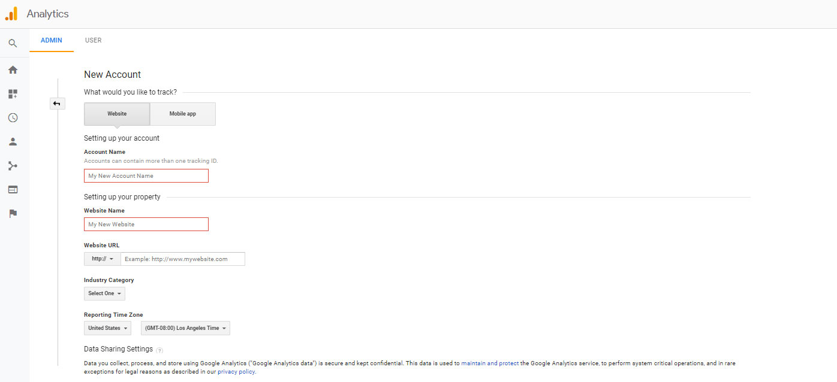This screenshot has width=837, height=382.
Task: Open the privacy policy link
Action: [x=236, y=371]
